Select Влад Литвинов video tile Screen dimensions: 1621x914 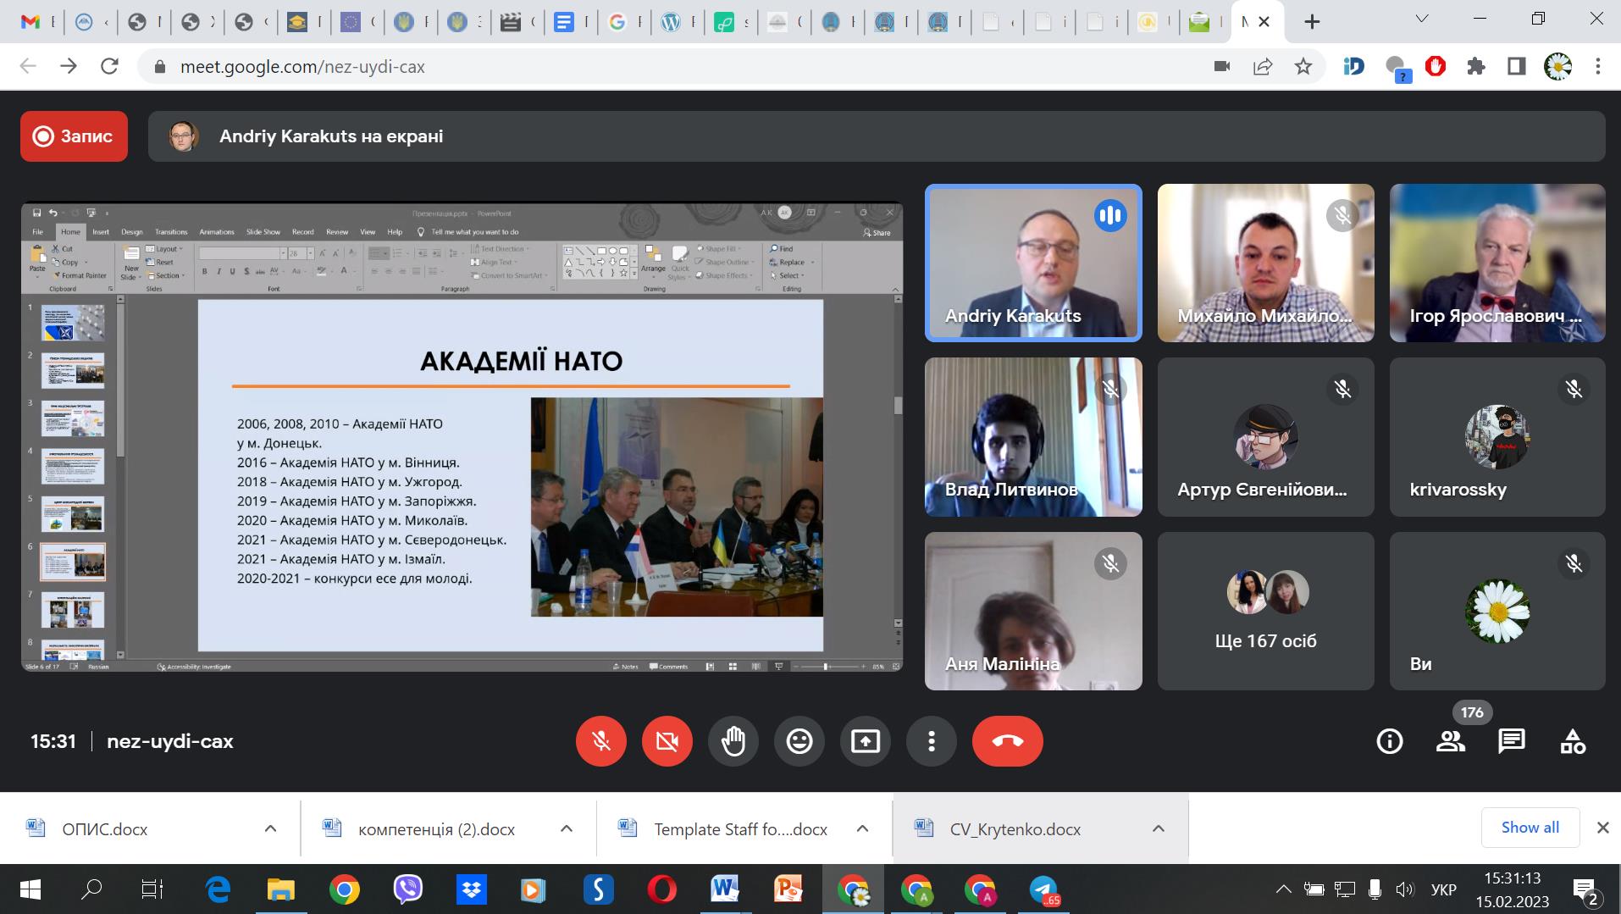point(1033,437)
